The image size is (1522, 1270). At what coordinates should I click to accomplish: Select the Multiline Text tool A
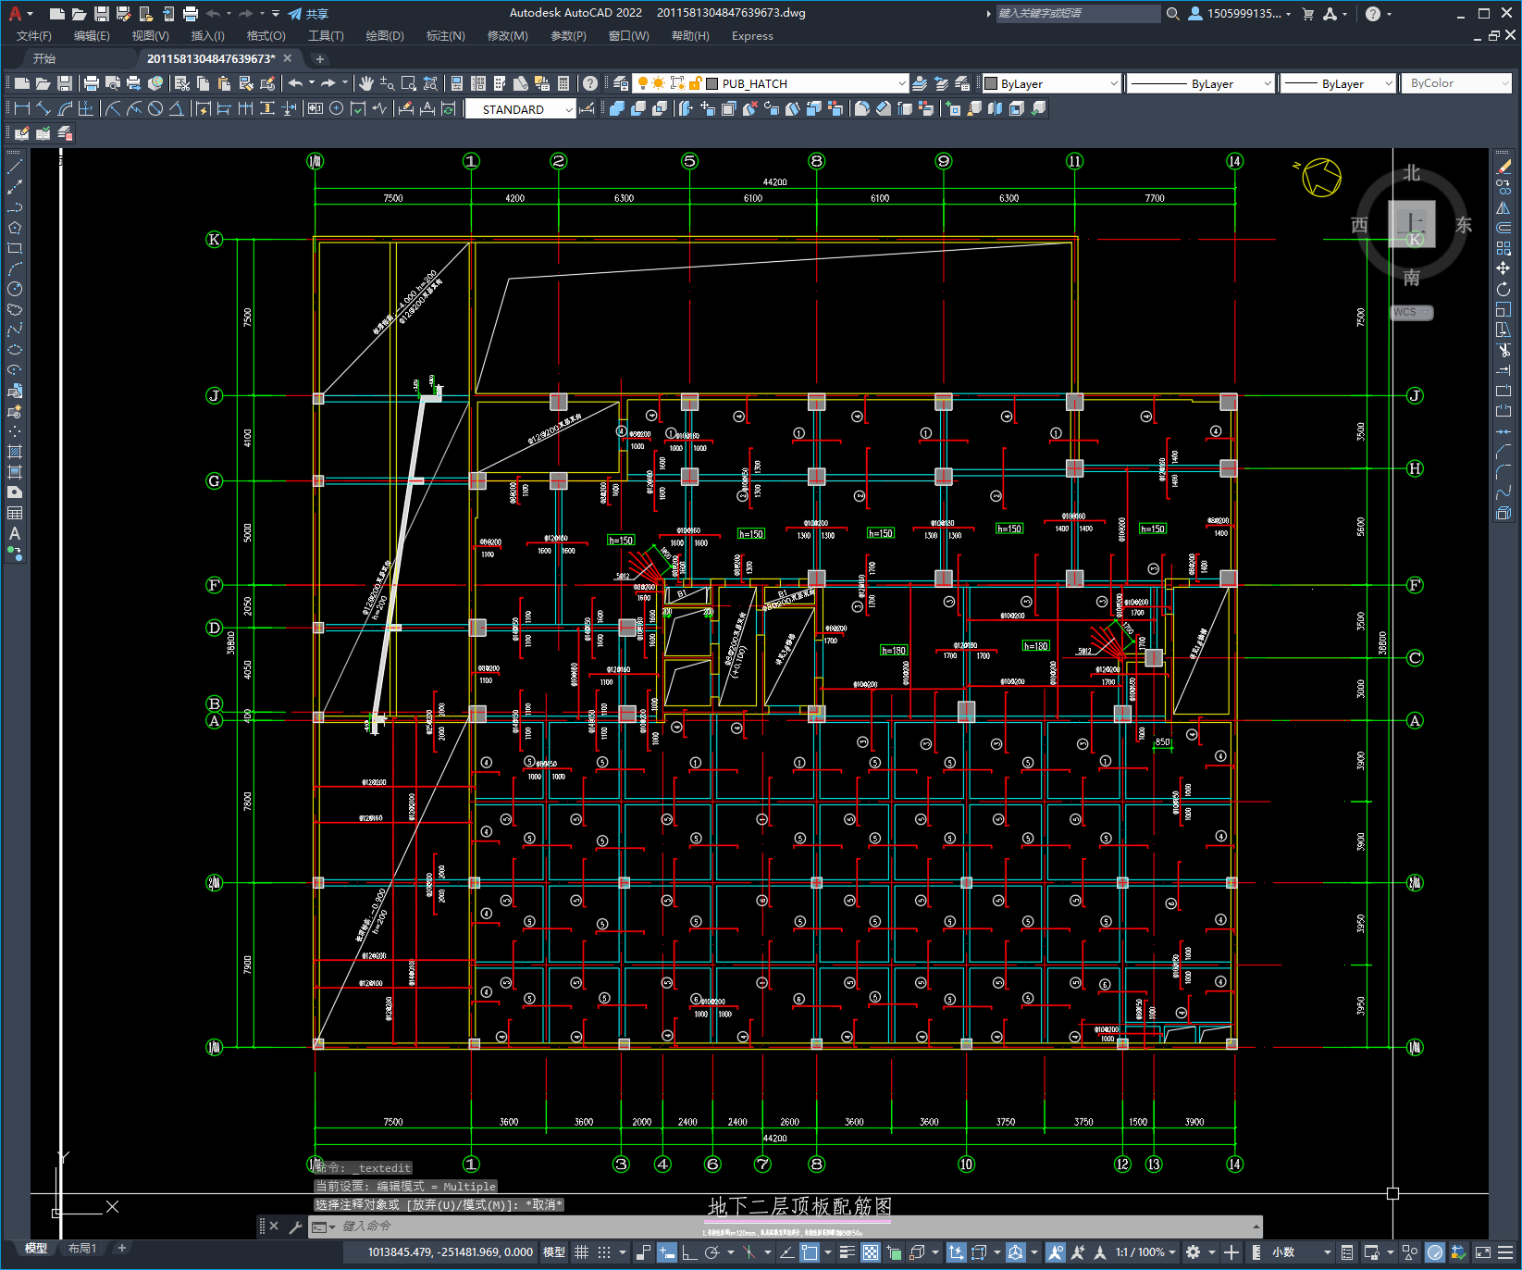14,533
